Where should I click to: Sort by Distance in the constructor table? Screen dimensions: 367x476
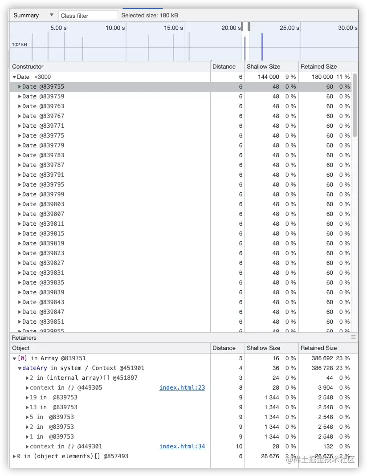pos(227,66)
